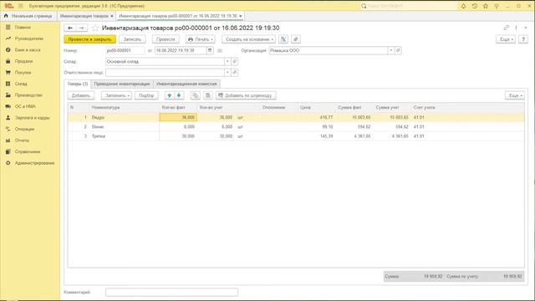This screenshot has height=301, width=535.
Task: Switch to Проведение инвентаризации tab
Action: 122,84
